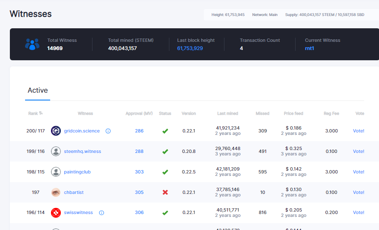
Task: Vote for steemhq.witness
Action: [x=358, y=151]
